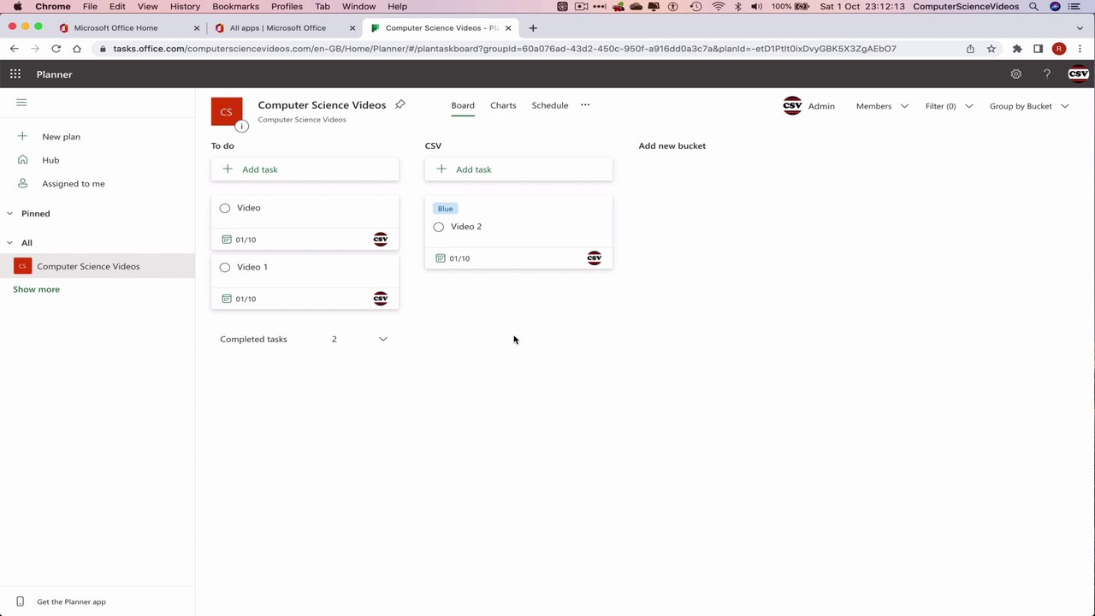This screenshot has height=616, width=1095.
Task: Click Add new bucket
Action: 672,145
